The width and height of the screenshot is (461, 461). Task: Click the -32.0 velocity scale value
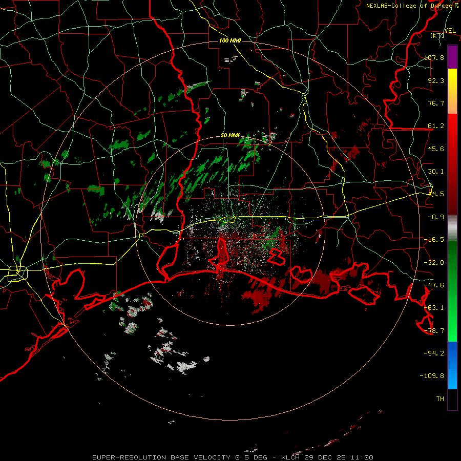[x=434, y=263]
